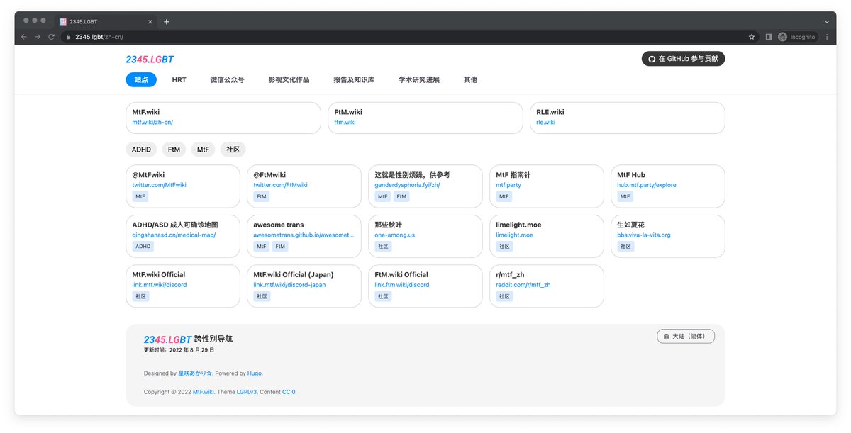Open the 这就是性别烦躁 card
Image resolution: width=851 pixels, height=433 pixels.
tap(425, 186)
